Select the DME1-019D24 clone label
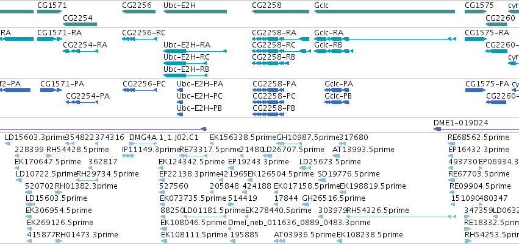Viewport: 519px width, 244px height. coord(460,123)
